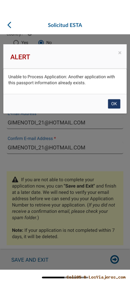The width and height of the screenshot is (130, 281).
Task: Tap SAVE AND EXIT at the bottom
Action: click(30, 260)
